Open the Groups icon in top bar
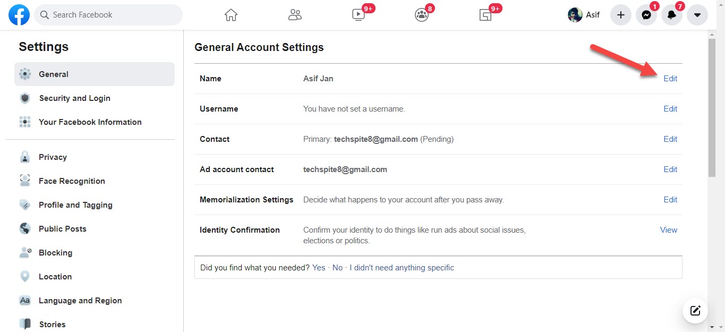 click(x=422, y=15)
